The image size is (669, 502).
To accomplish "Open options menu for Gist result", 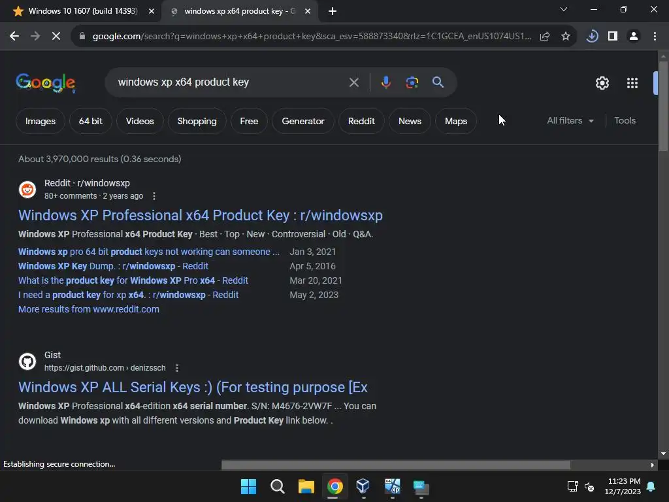I will point(177,368).
